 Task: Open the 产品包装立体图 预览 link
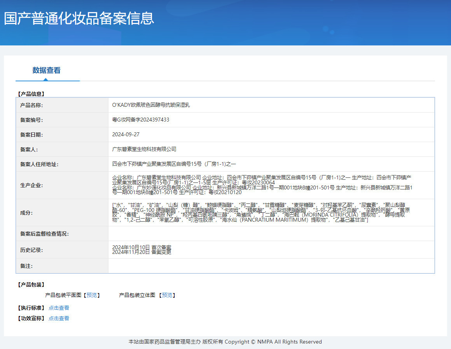(167, 295)
